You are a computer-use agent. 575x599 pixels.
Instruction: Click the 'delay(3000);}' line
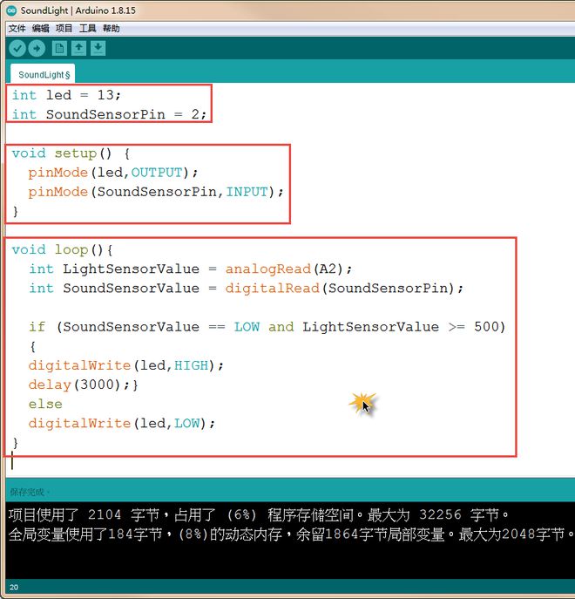[84, 385]
